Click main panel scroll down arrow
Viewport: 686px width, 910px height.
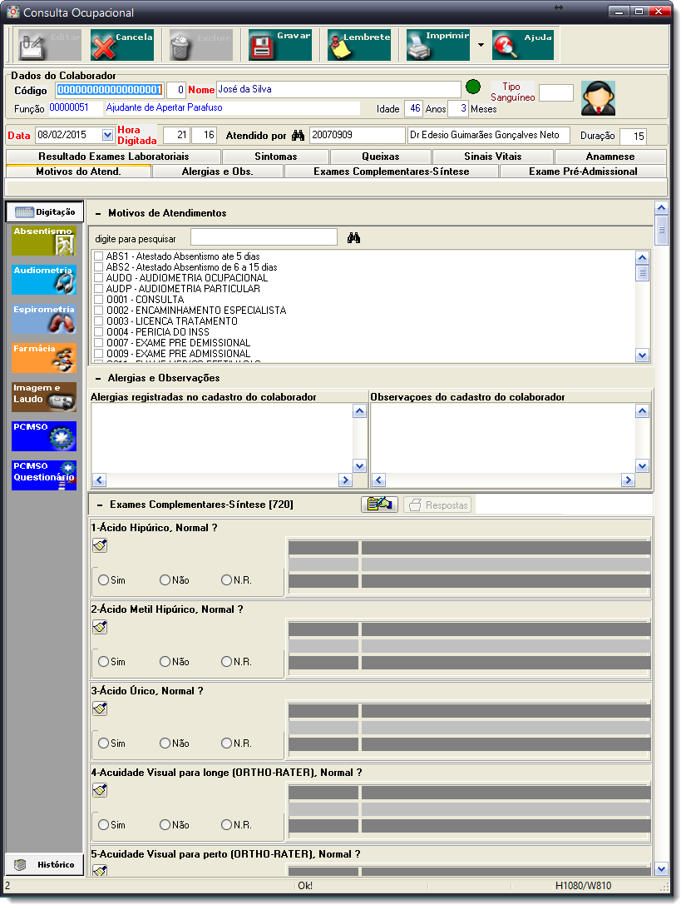point(662,869)
